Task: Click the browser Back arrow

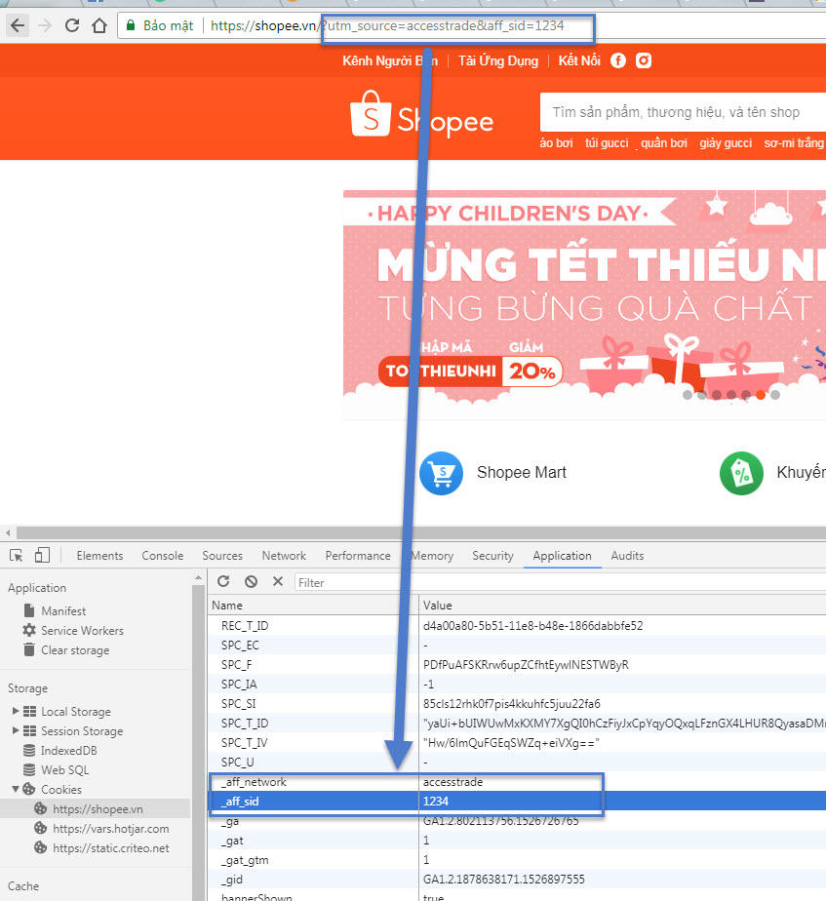Action: (18, 26)
